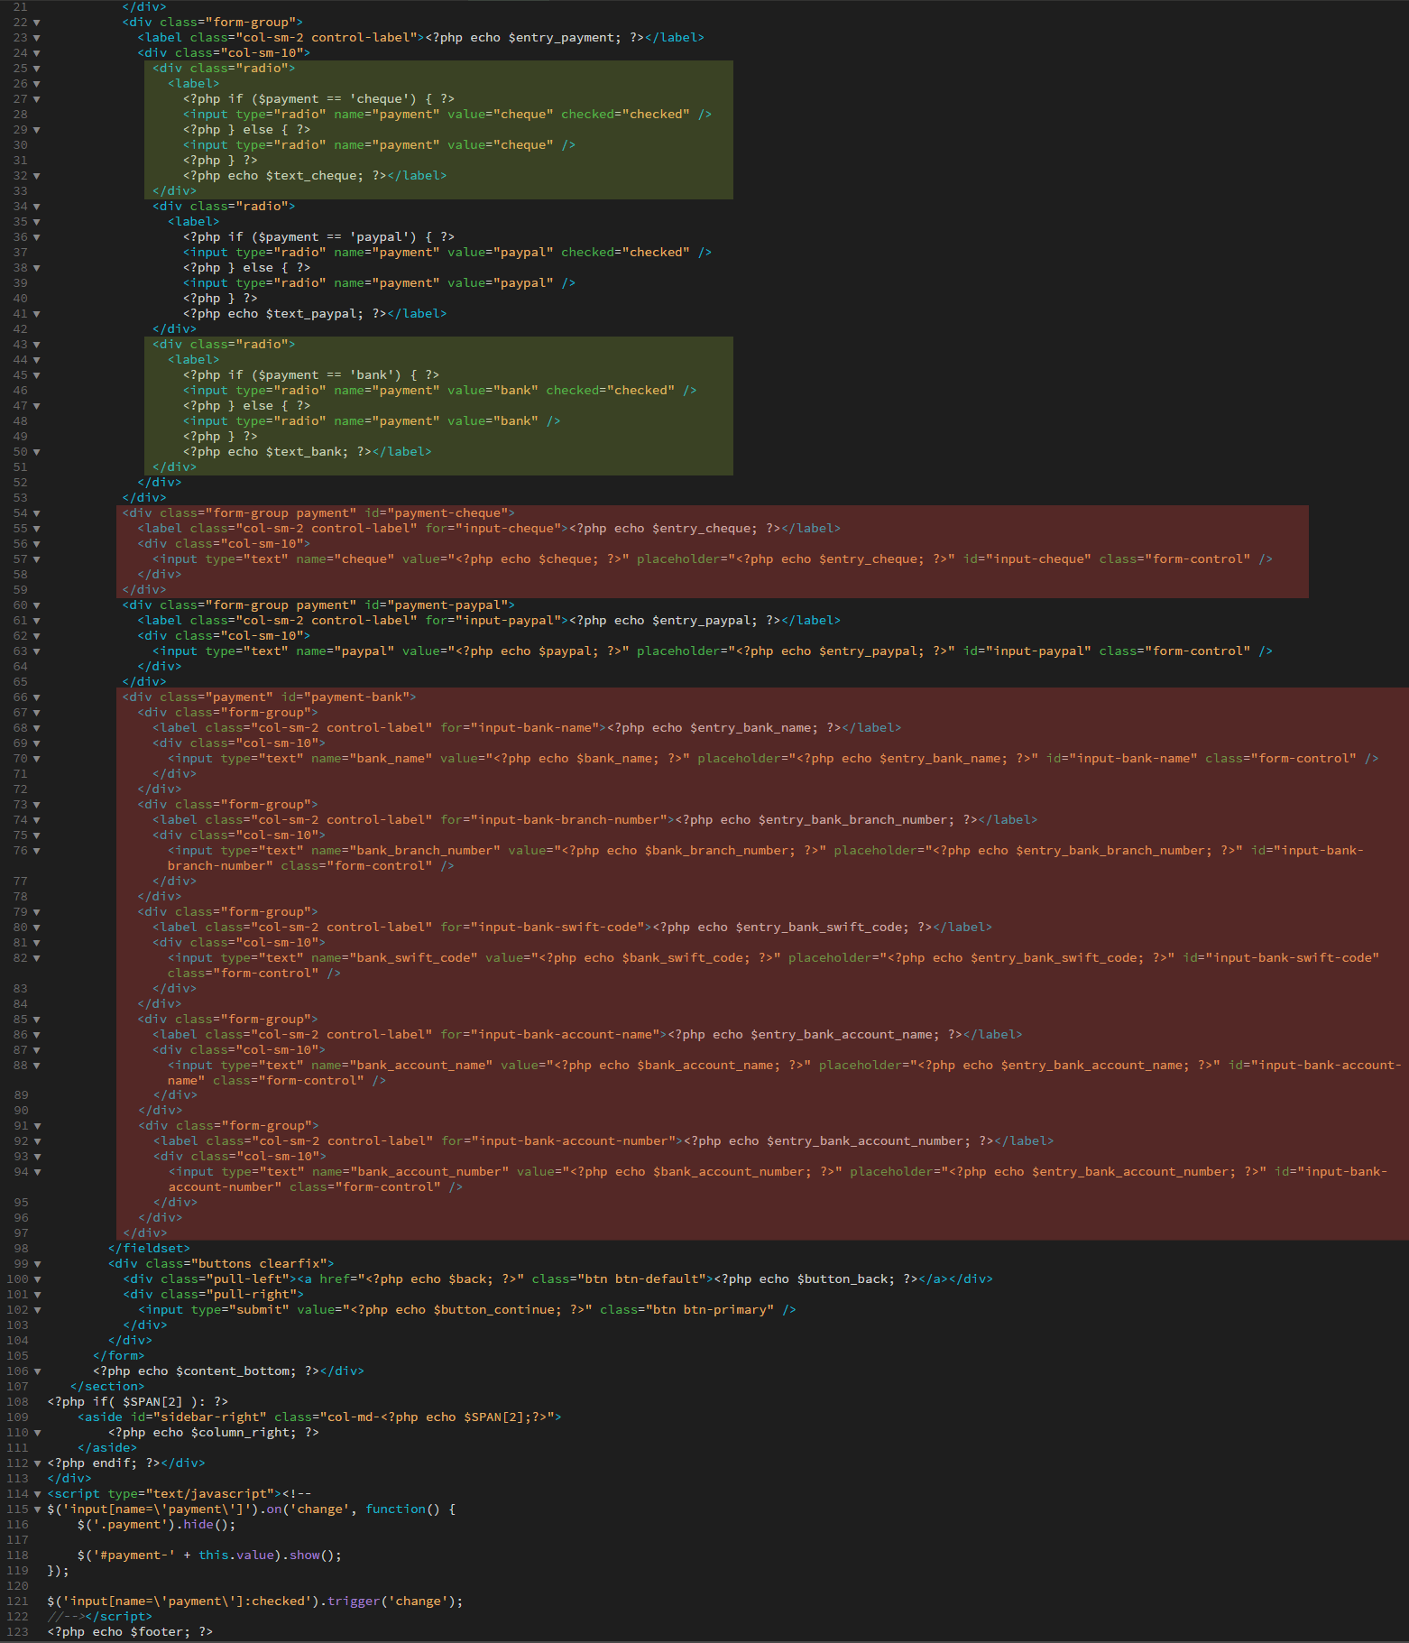Click the closing </section> tag
The height and width of the screenshot is (1643, 1409).
(x=107, y=1387)
